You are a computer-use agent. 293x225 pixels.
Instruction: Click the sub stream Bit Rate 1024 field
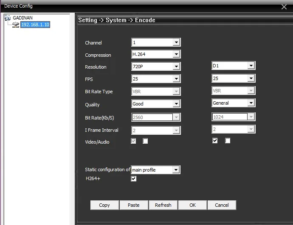coord(234,117)
